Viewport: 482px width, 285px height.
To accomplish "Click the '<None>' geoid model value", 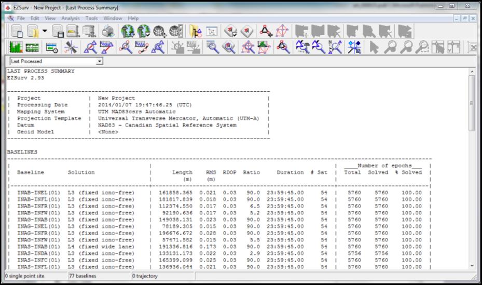I will pos(108,132).
